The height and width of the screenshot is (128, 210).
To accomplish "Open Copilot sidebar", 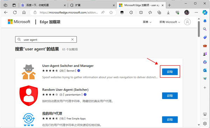I will (205, 13).
